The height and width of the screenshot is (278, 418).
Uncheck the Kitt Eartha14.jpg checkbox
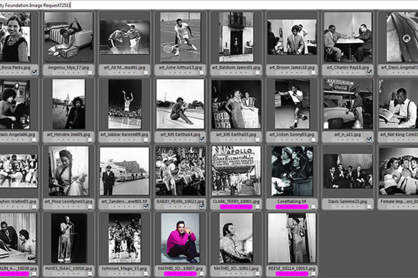point(202,140)
